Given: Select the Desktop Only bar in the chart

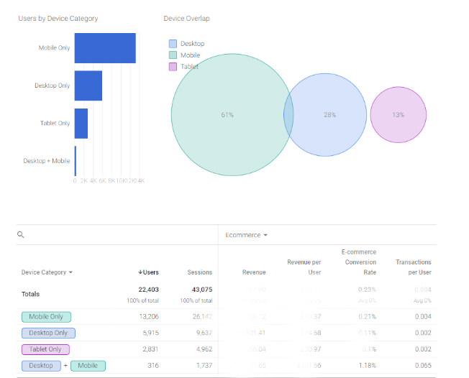Looking at the screenshot, I should click(88, 86).
